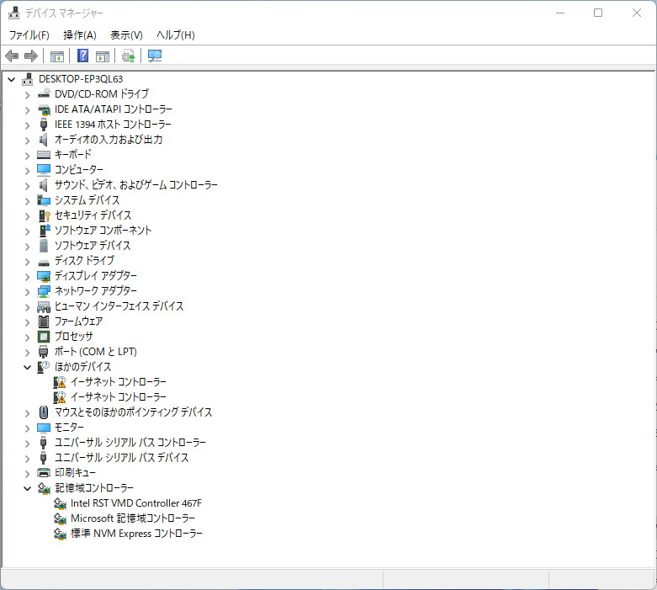Collapse the DESKTOP-EP3QL63 root node
The height and width of the screenshot is (590, 657).
click(11, 79)
